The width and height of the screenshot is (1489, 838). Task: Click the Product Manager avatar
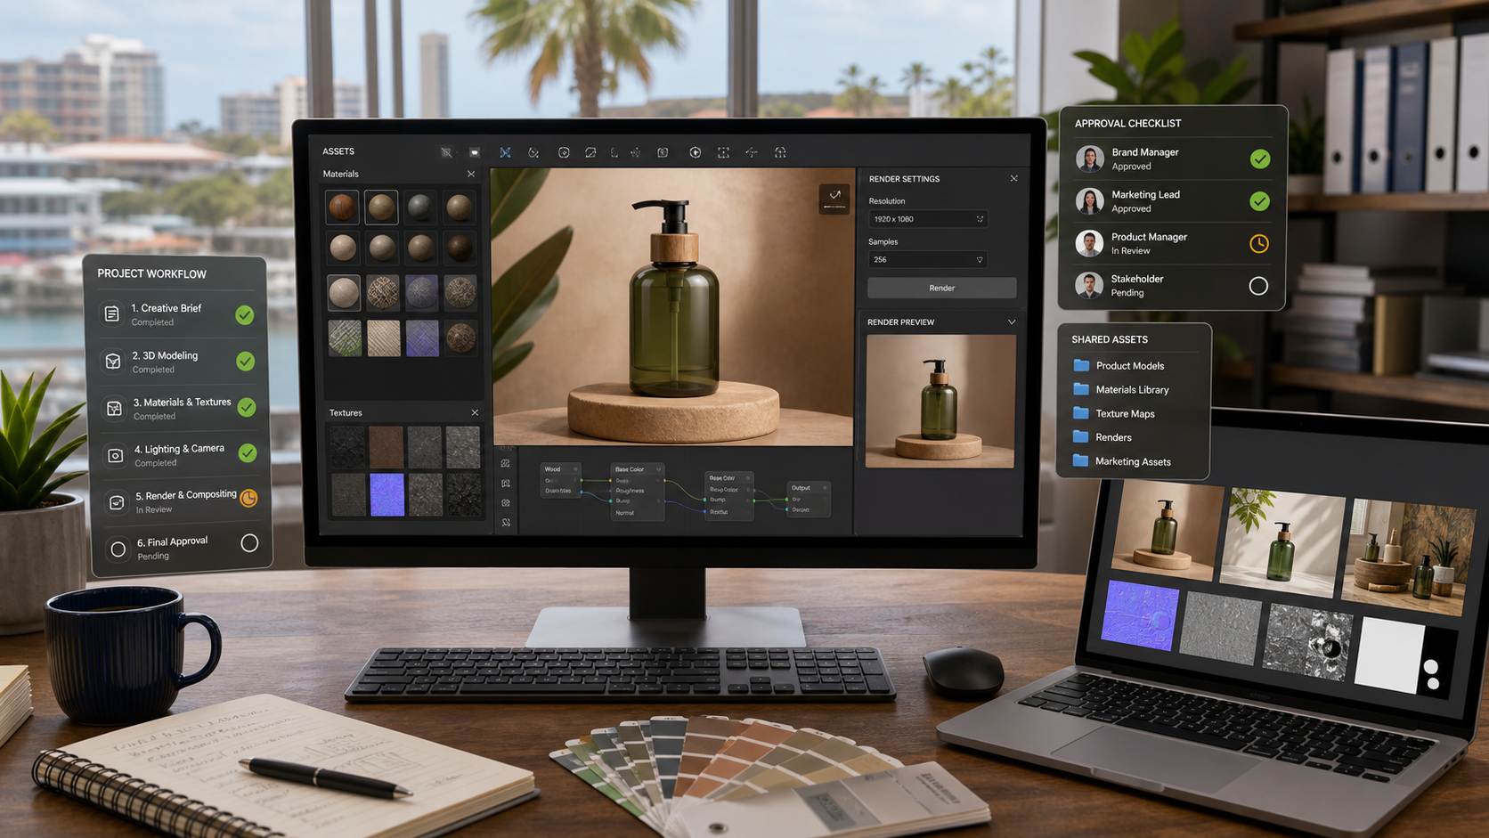coord(1089,243)
